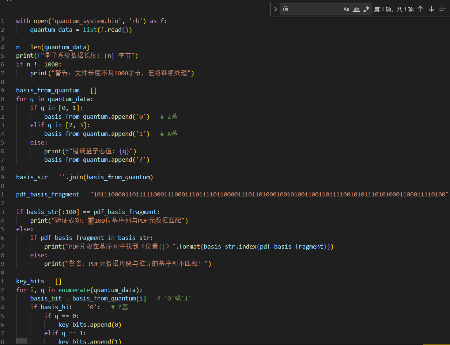Expand the Toggle Replace chevron in find widget

tap(276, 9)
